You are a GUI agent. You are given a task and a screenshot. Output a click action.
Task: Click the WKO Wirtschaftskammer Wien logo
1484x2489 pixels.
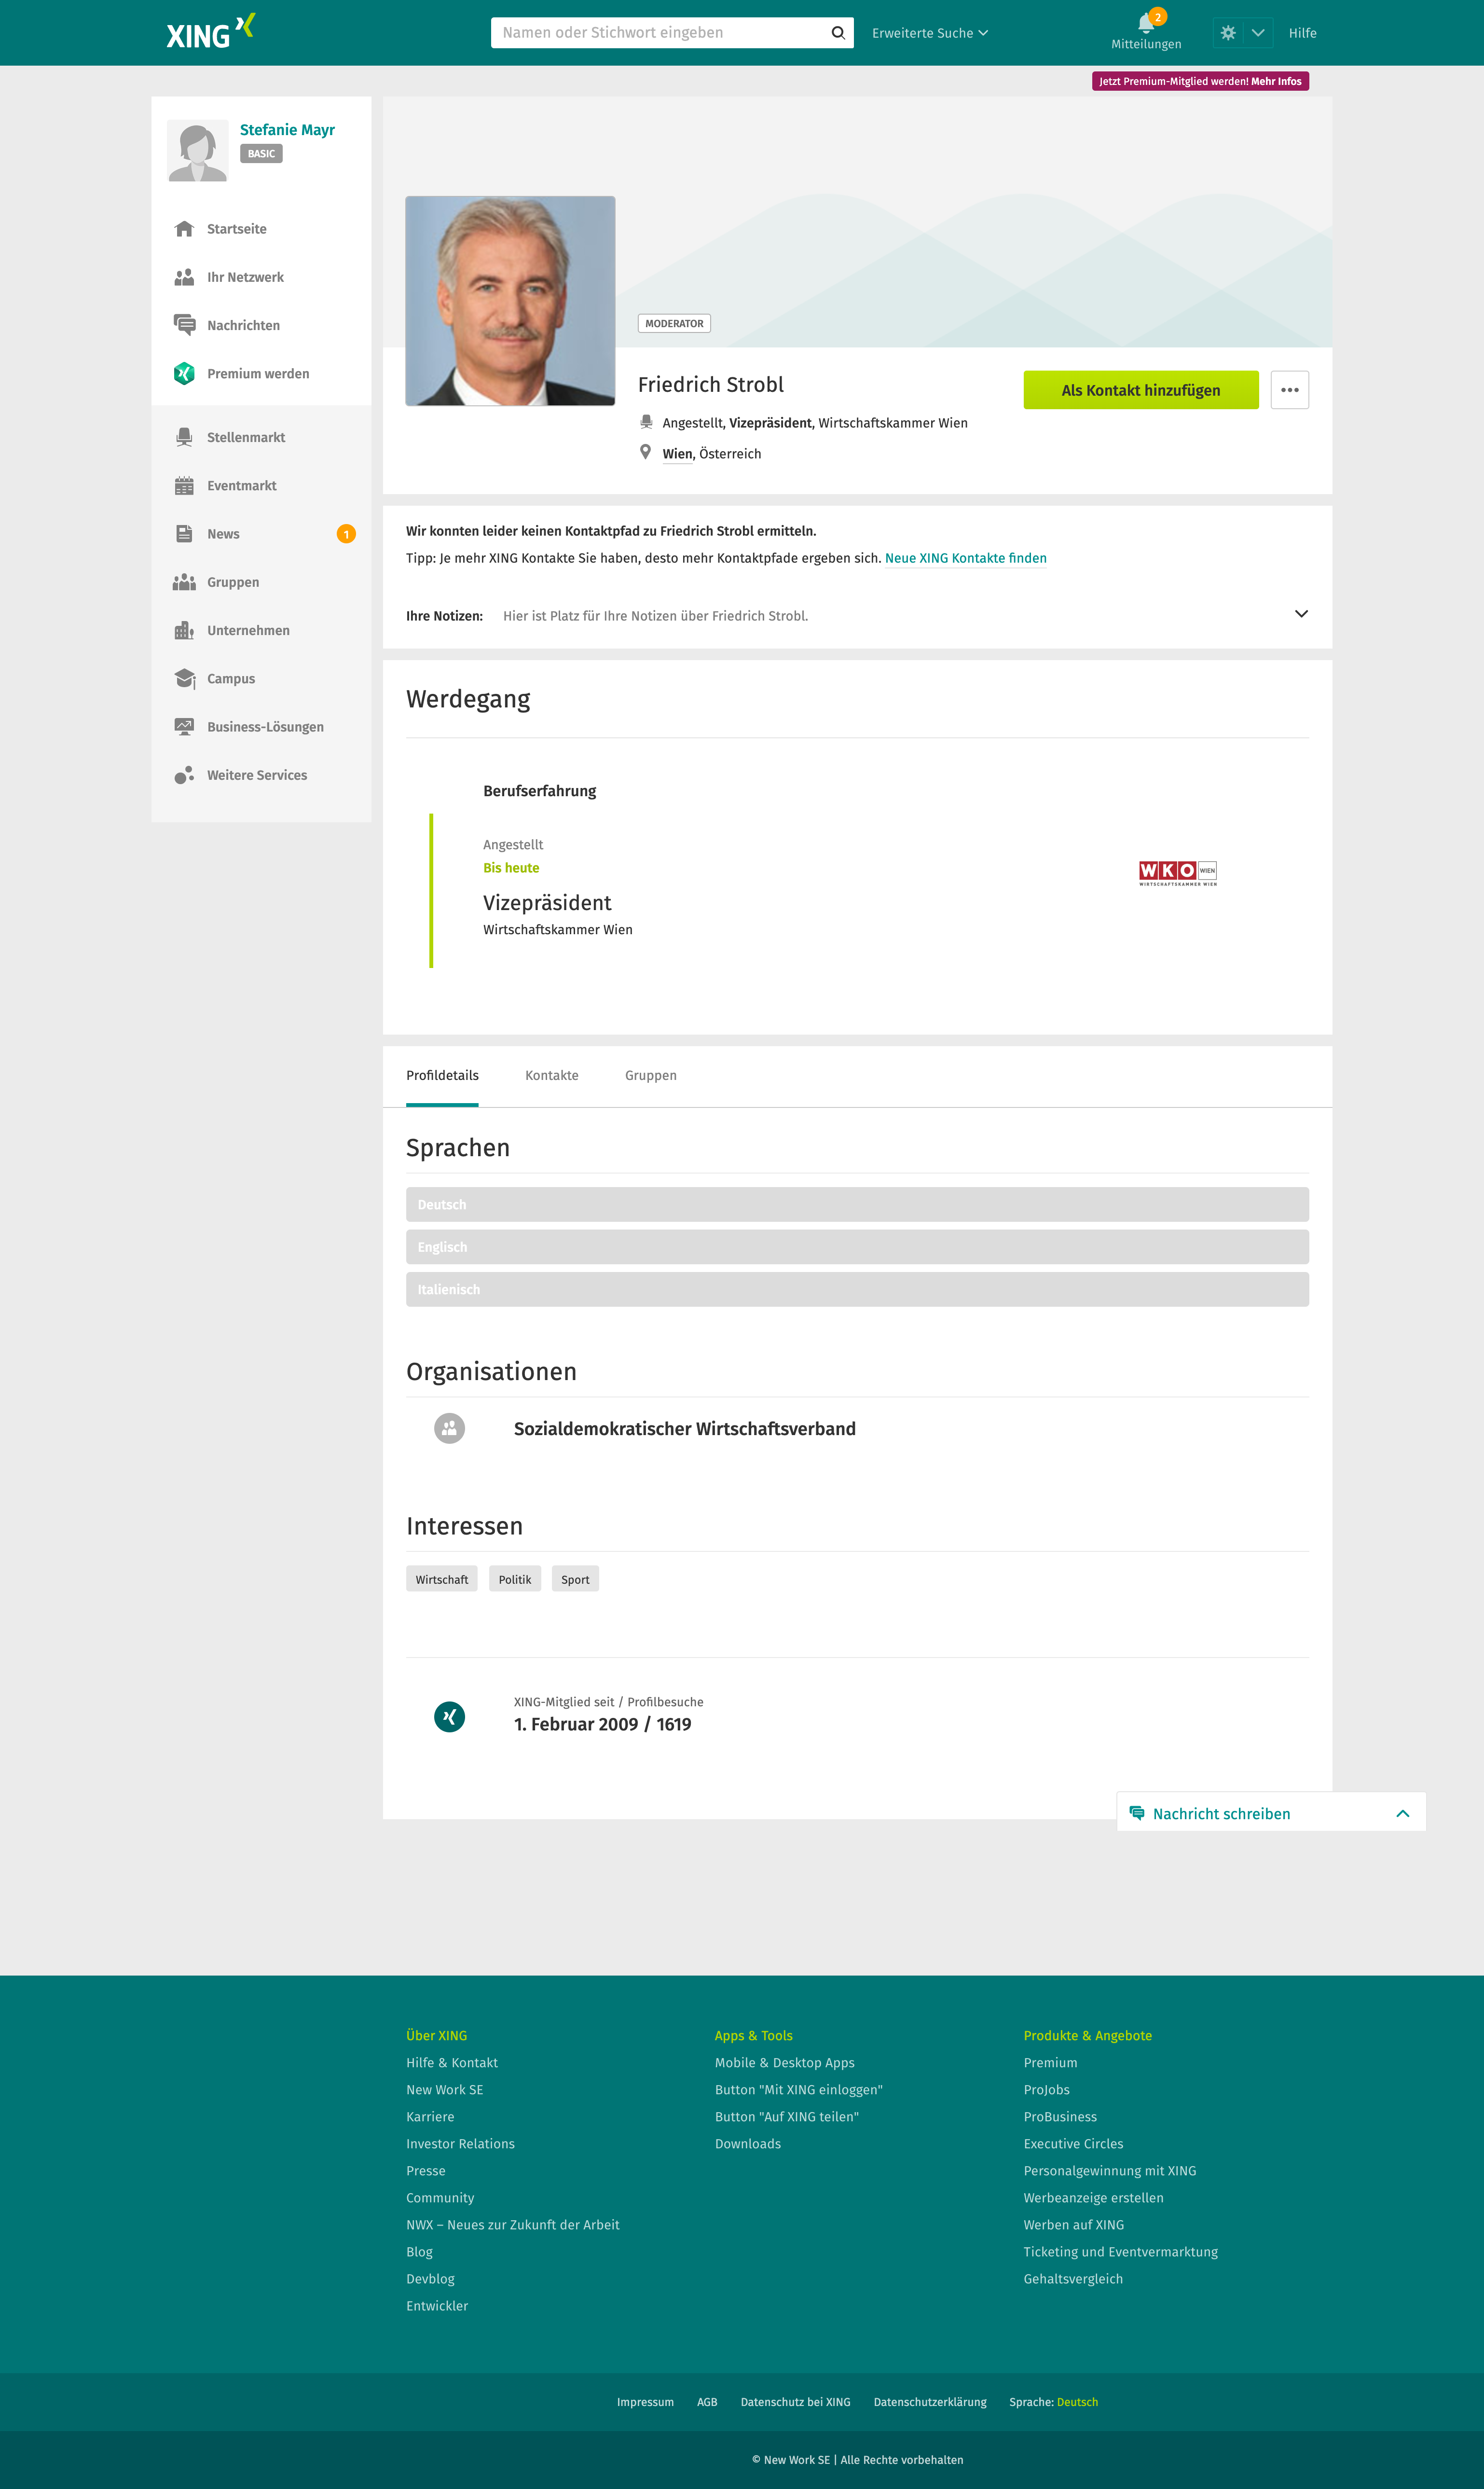click(1178, 873)
